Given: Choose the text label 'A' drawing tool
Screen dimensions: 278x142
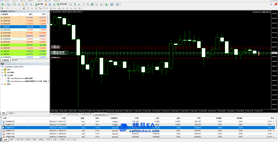Looking at the screenshot, I should (x=32, y=8).
